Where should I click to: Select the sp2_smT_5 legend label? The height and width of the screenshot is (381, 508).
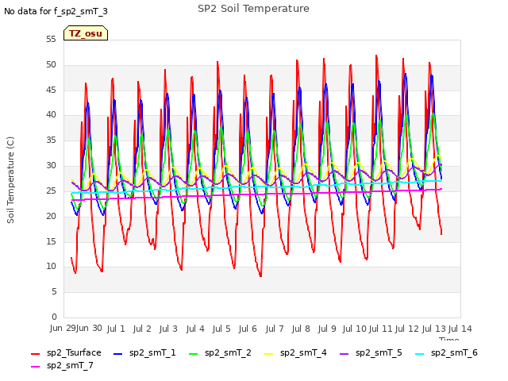379,352
